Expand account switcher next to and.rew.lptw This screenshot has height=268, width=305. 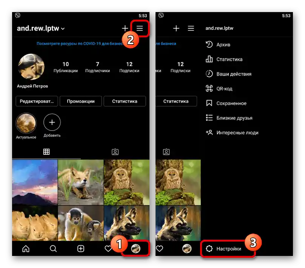[63, 29]
